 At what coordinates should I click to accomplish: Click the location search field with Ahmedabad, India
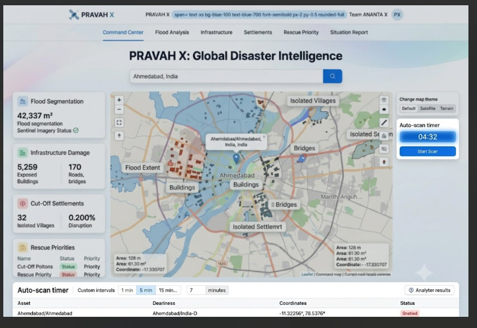(227, 76)
